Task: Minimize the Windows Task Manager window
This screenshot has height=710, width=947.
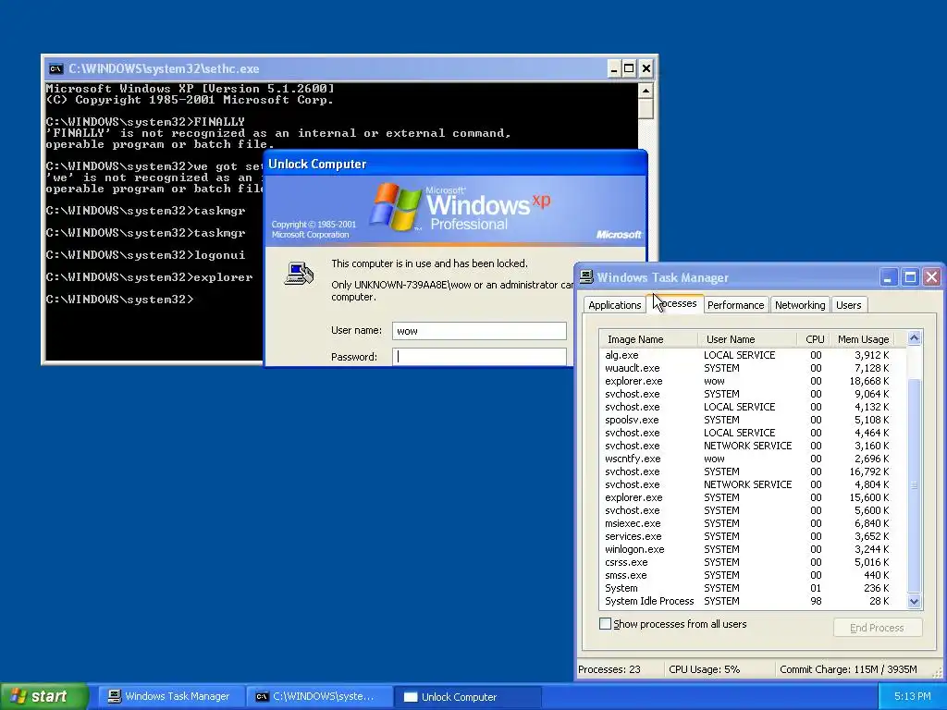Action: click(x=888, y=277)
